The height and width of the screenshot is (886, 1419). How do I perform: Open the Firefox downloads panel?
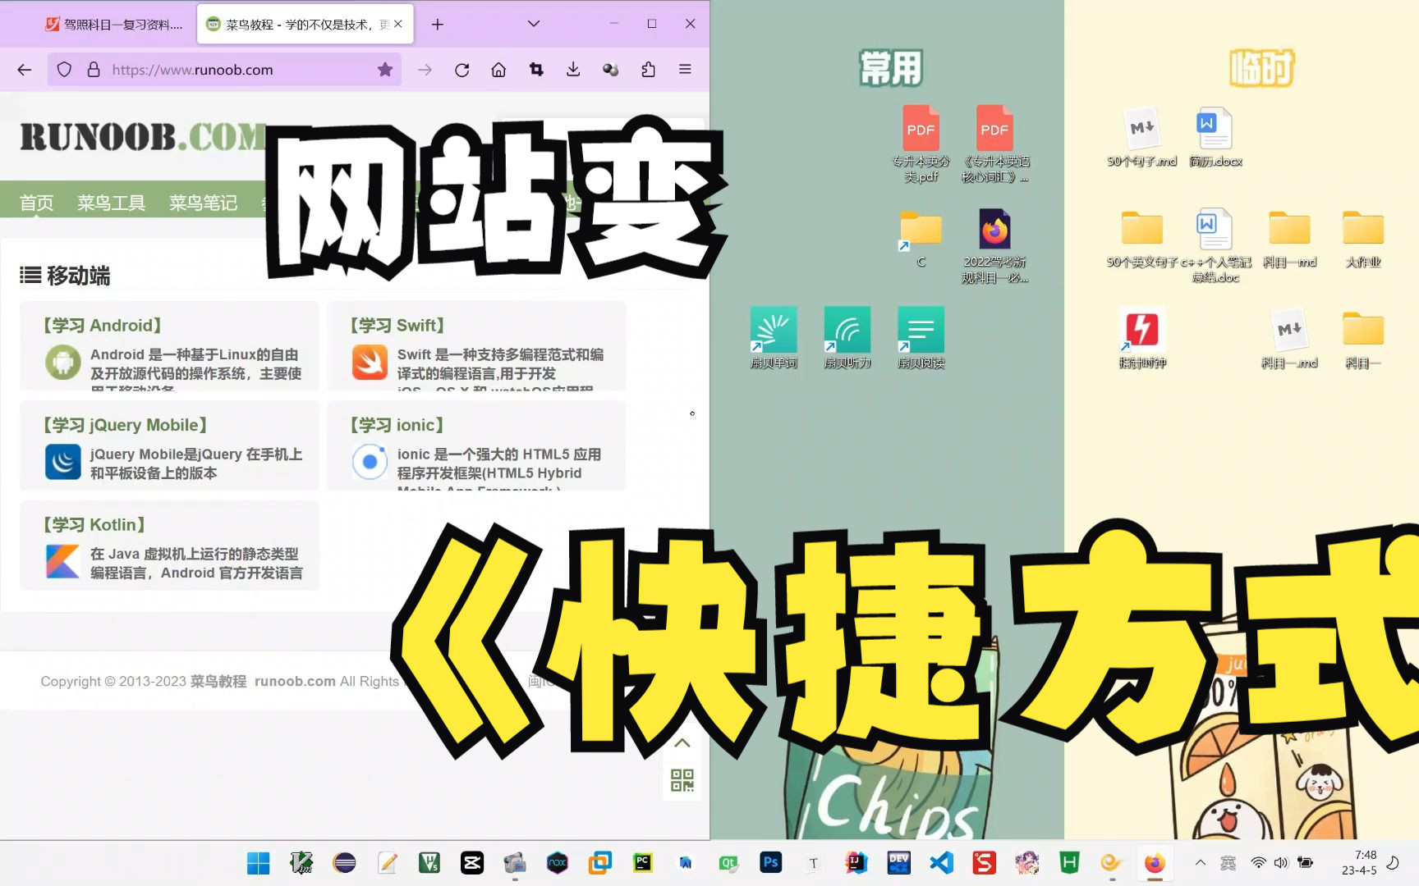(x=573, y=70)
